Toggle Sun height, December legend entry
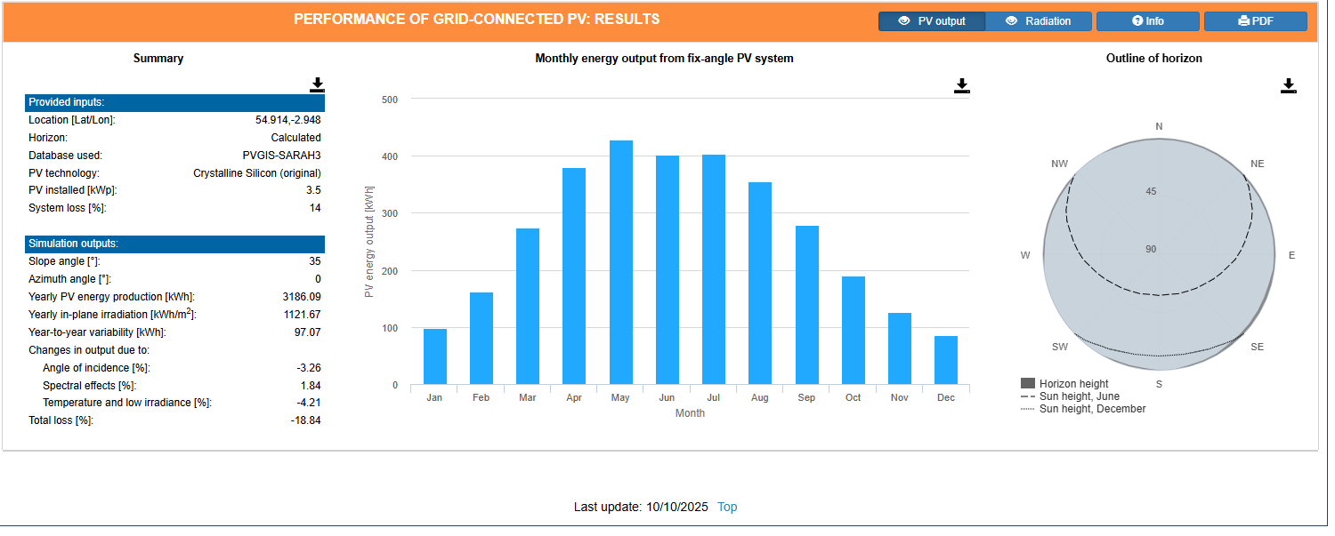Viewport: 1335px width, 536px height. pos(1092,409)
